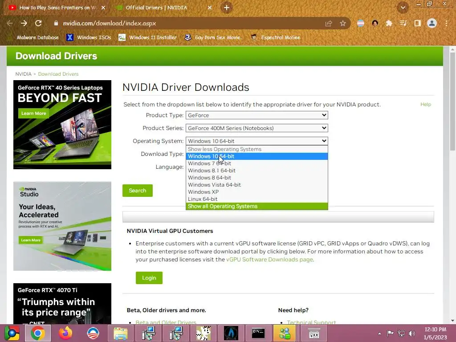Image resolution: width=456 pixels, height=342 pixels.
Task: Open the Espectral McGee bookmark
Action: tap(276, 37)
